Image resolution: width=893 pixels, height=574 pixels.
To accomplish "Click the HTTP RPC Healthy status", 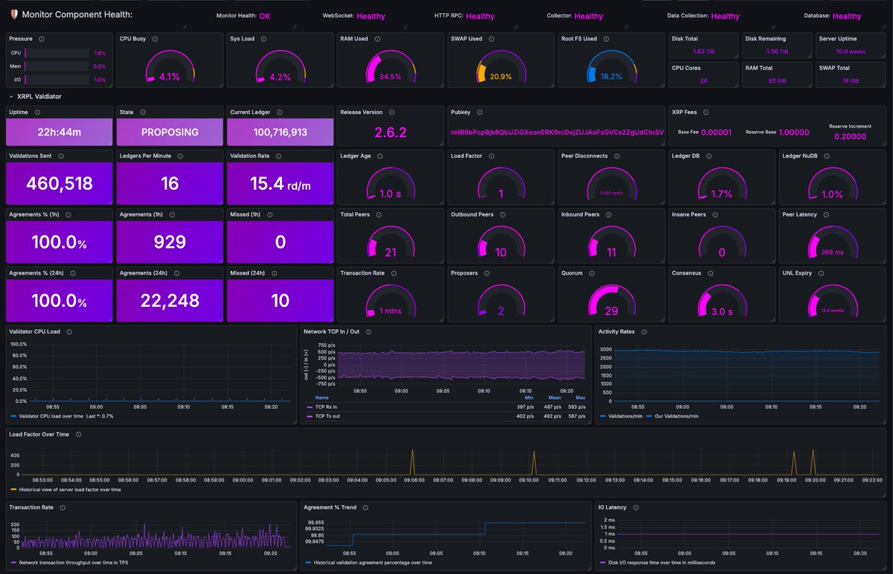I will click(480, 16).
